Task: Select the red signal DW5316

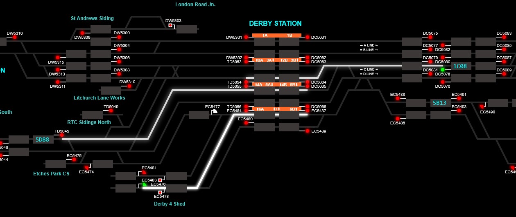Action: tap(15, 37)
